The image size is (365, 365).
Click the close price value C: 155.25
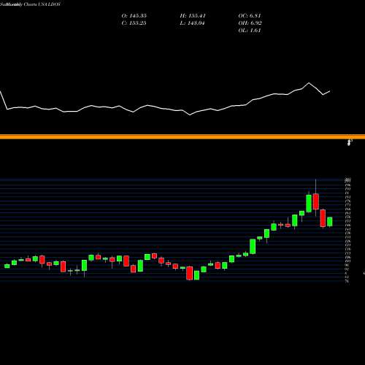pyautogui.click(x=134, y=23)
